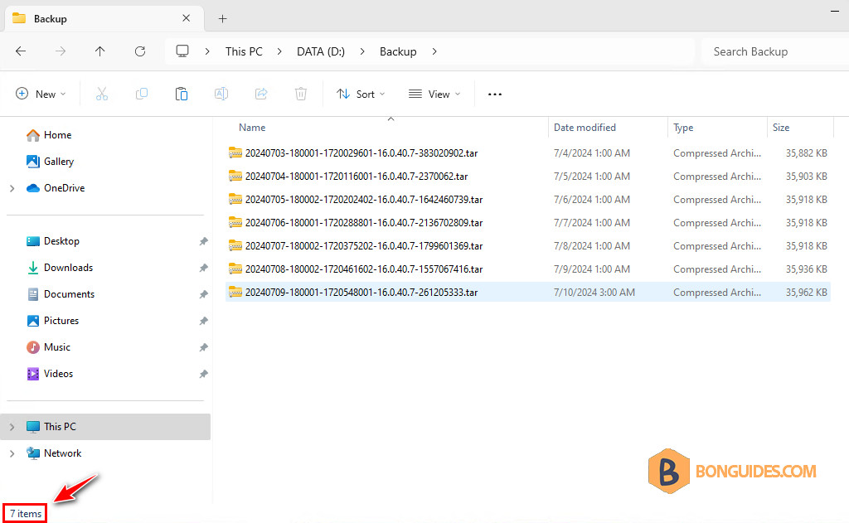Click Backup in the address breadcrumb

point(398,51)
